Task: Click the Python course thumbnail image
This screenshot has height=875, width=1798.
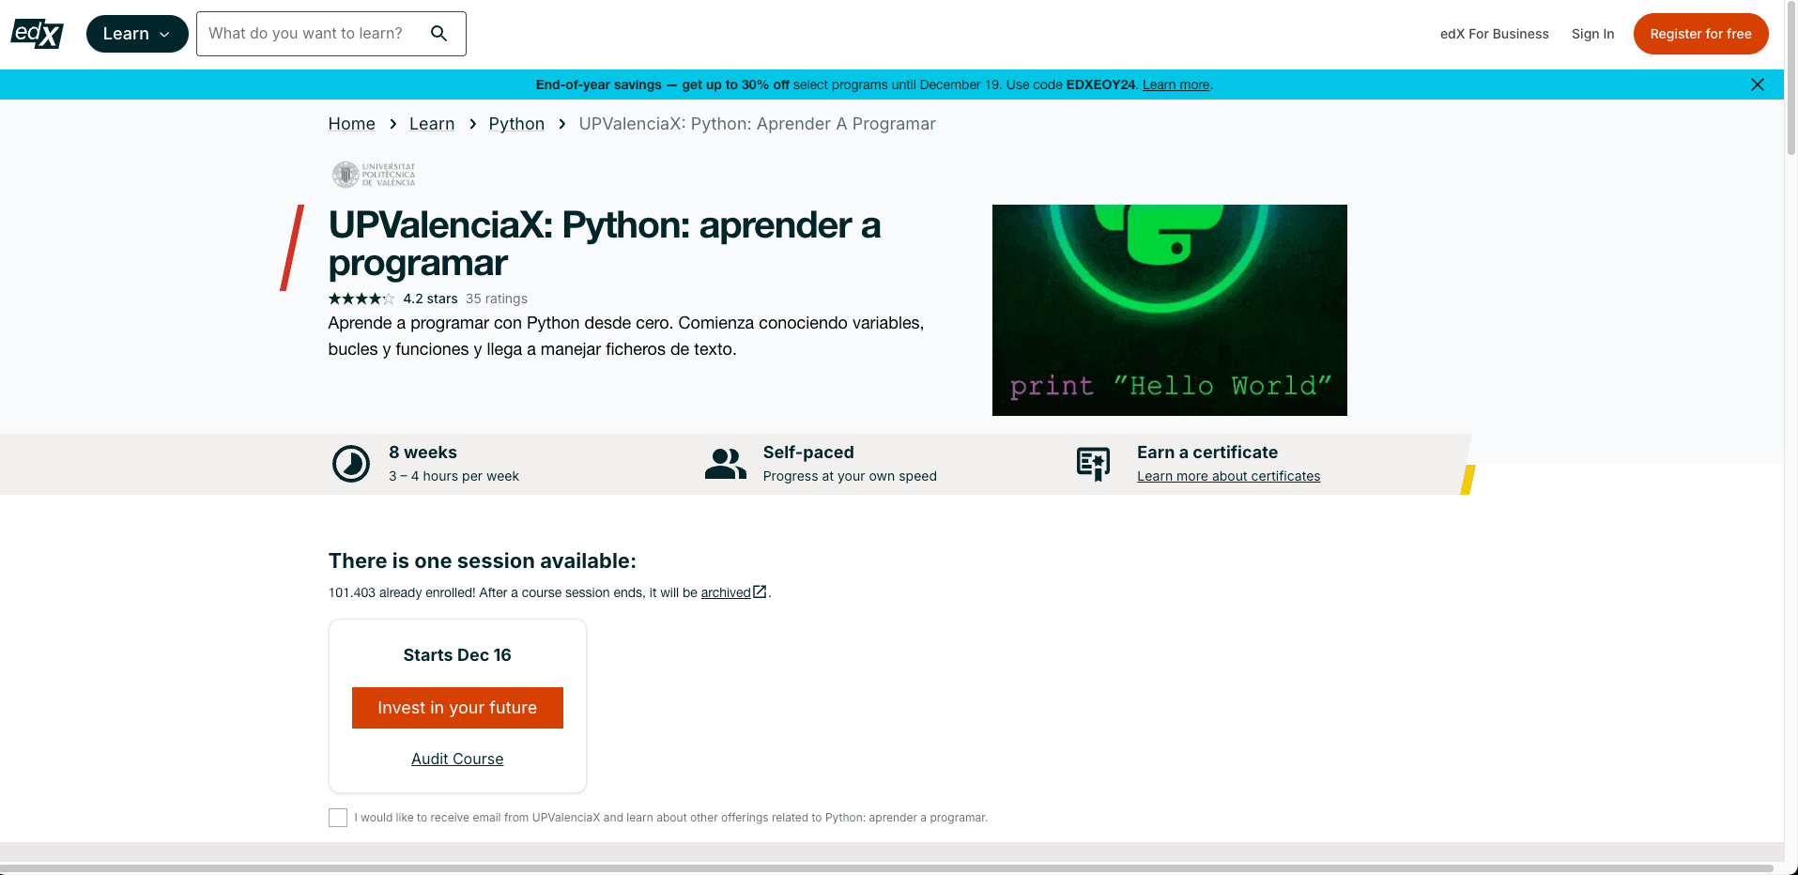Action: click(x=1169, y=310)
